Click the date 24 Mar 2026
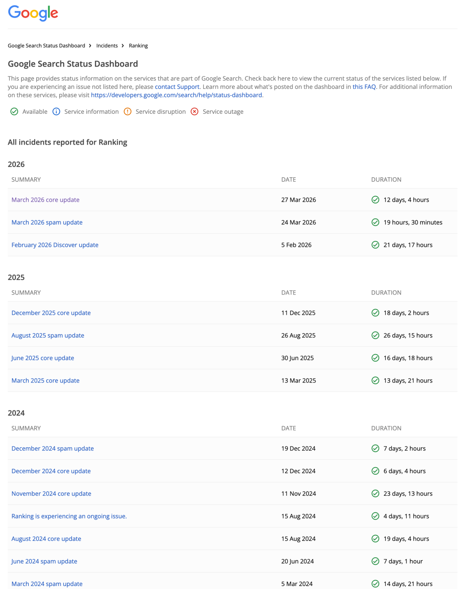Image resolution: width=463 pixels, height=589 pixels. pos(298,222)
